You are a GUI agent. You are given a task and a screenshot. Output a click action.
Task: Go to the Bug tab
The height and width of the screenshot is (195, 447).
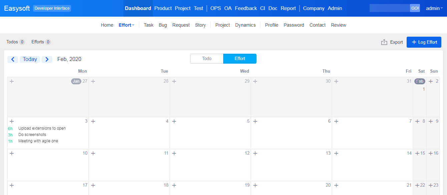pos(163,25)
